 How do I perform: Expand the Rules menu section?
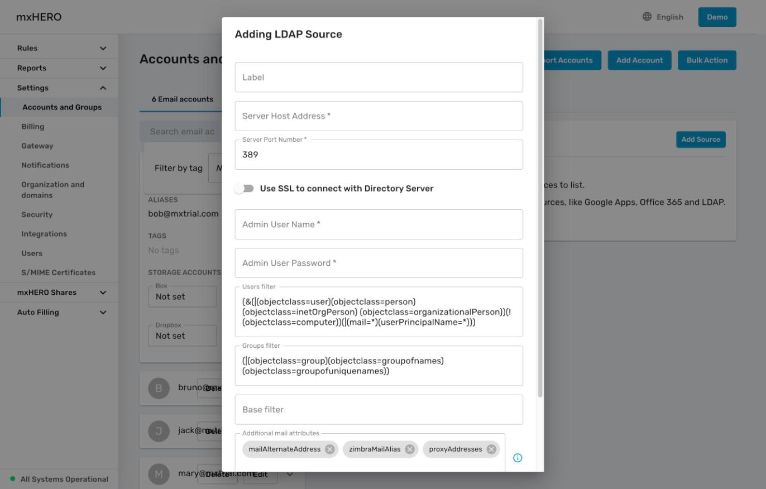(59, 49)
